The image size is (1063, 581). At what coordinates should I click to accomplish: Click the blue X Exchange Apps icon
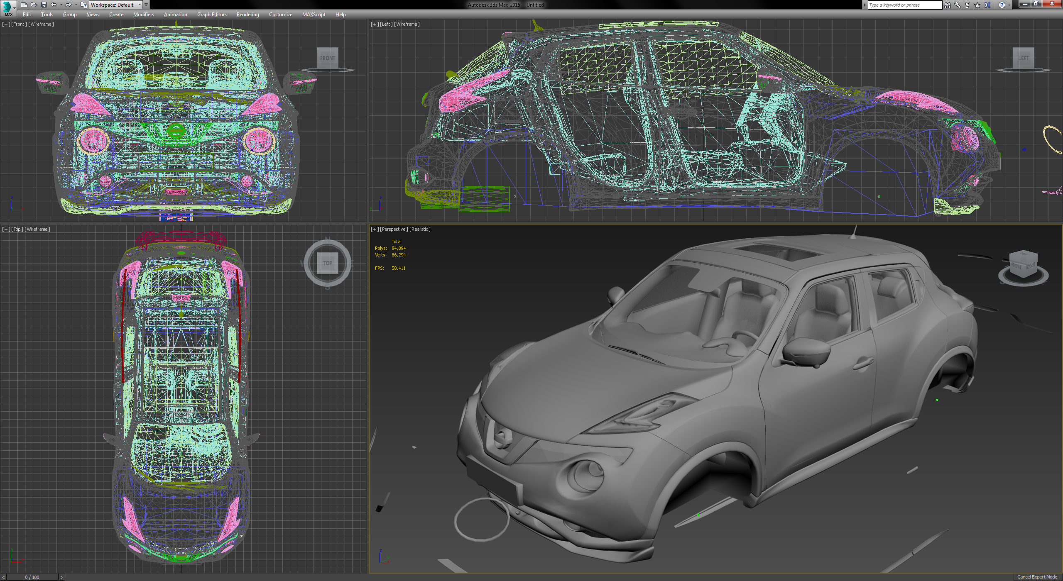(x=987, y=5)
